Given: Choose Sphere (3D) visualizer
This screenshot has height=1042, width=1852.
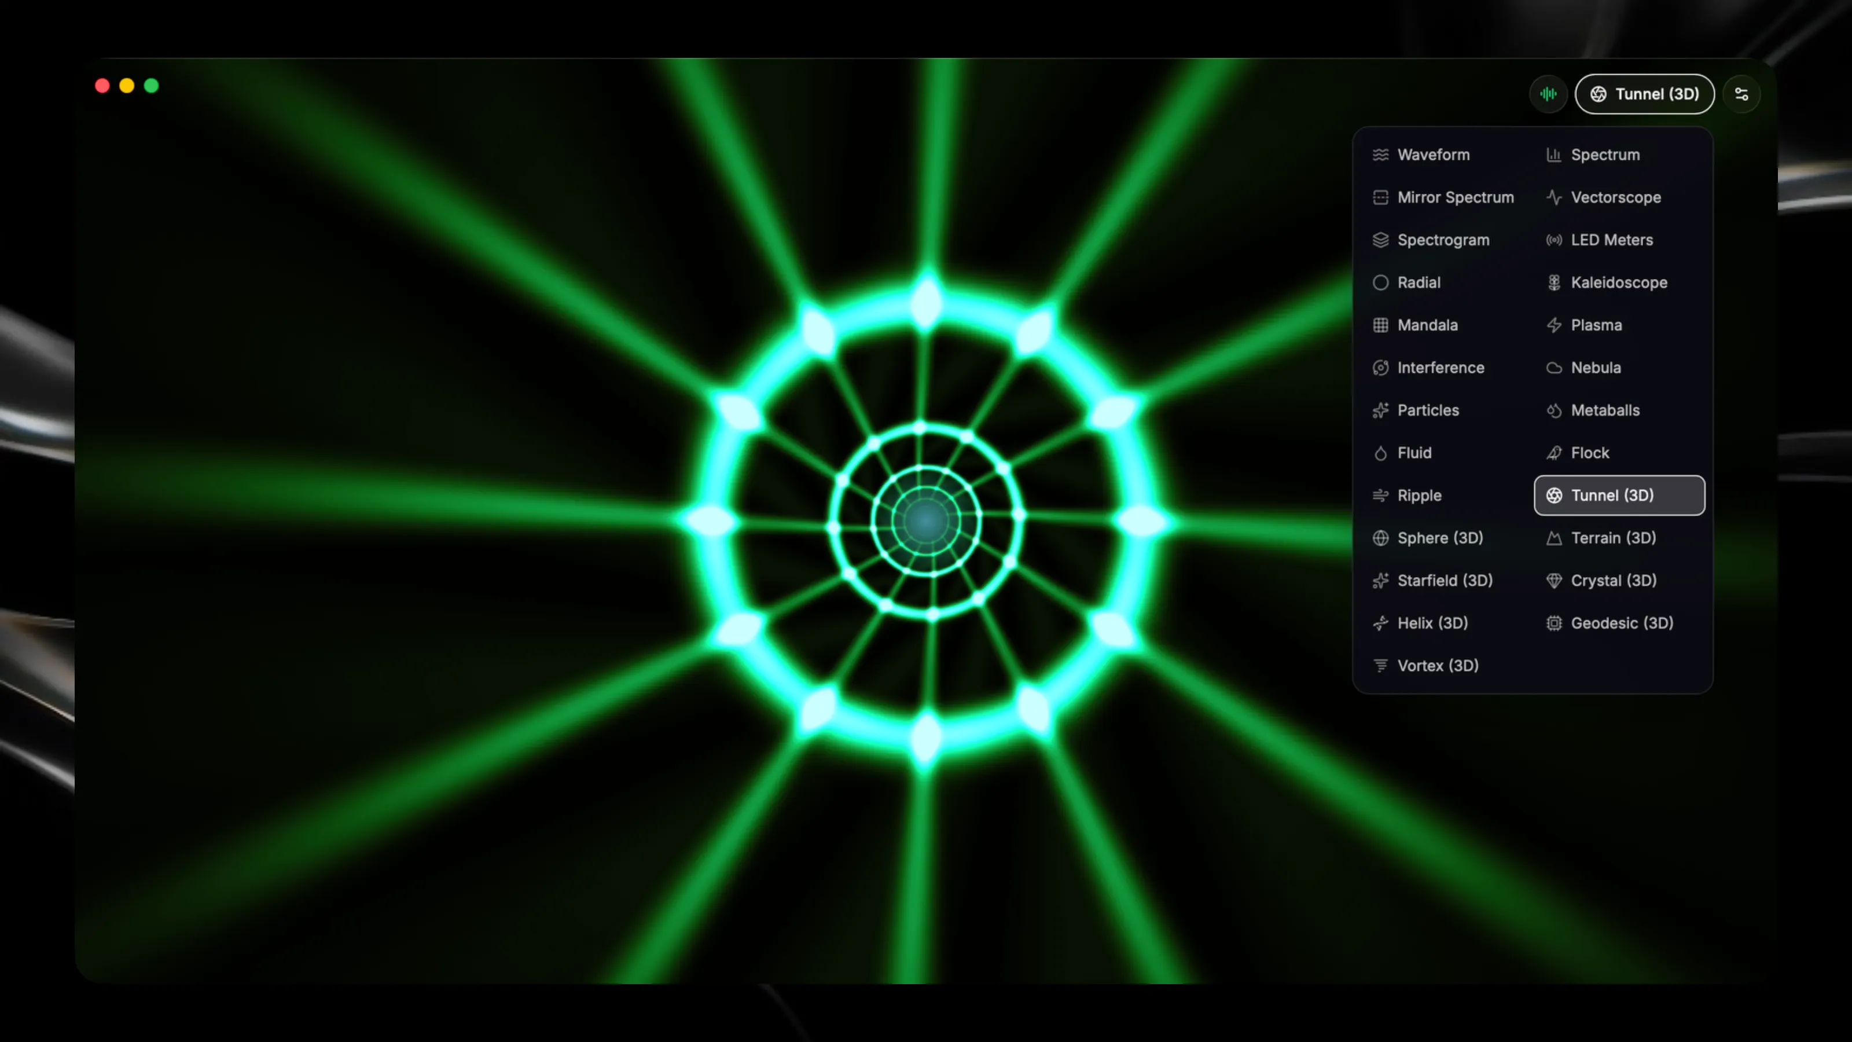Looking at the screenshot, I should pos(1446,538).
